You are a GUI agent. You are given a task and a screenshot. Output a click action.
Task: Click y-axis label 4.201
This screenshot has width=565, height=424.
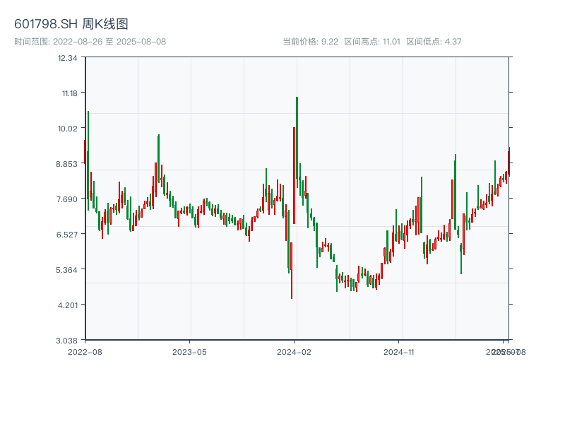click(67, 305)
